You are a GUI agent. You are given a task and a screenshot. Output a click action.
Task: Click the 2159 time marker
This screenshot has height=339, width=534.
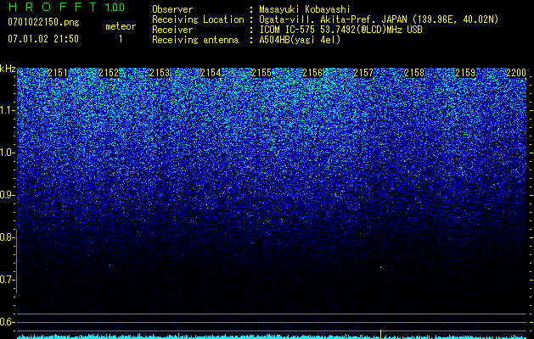pyautogui.click(x=465, y=73)
